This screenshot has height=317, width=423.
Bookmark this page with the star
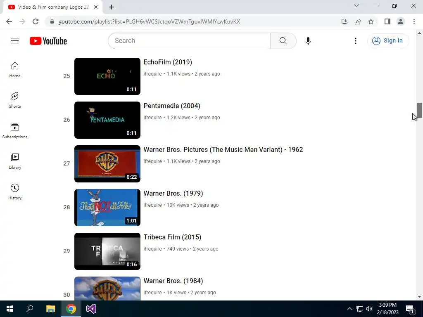pyautogui.click(x=371, y=21)
